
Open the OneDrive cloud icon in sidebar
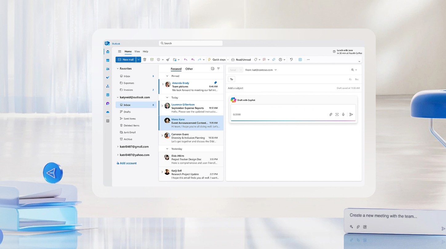coord(108,112)
